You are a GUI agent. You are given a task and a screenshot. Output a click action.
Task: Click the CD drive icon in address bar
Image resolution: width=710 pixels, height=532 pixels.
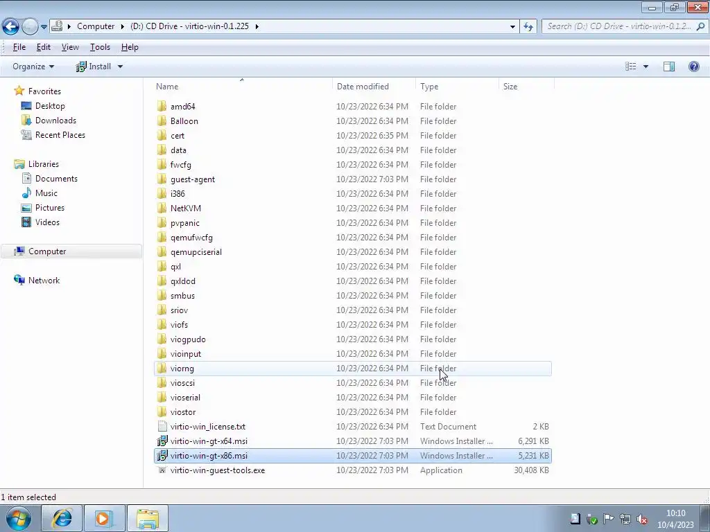[57, 26]
